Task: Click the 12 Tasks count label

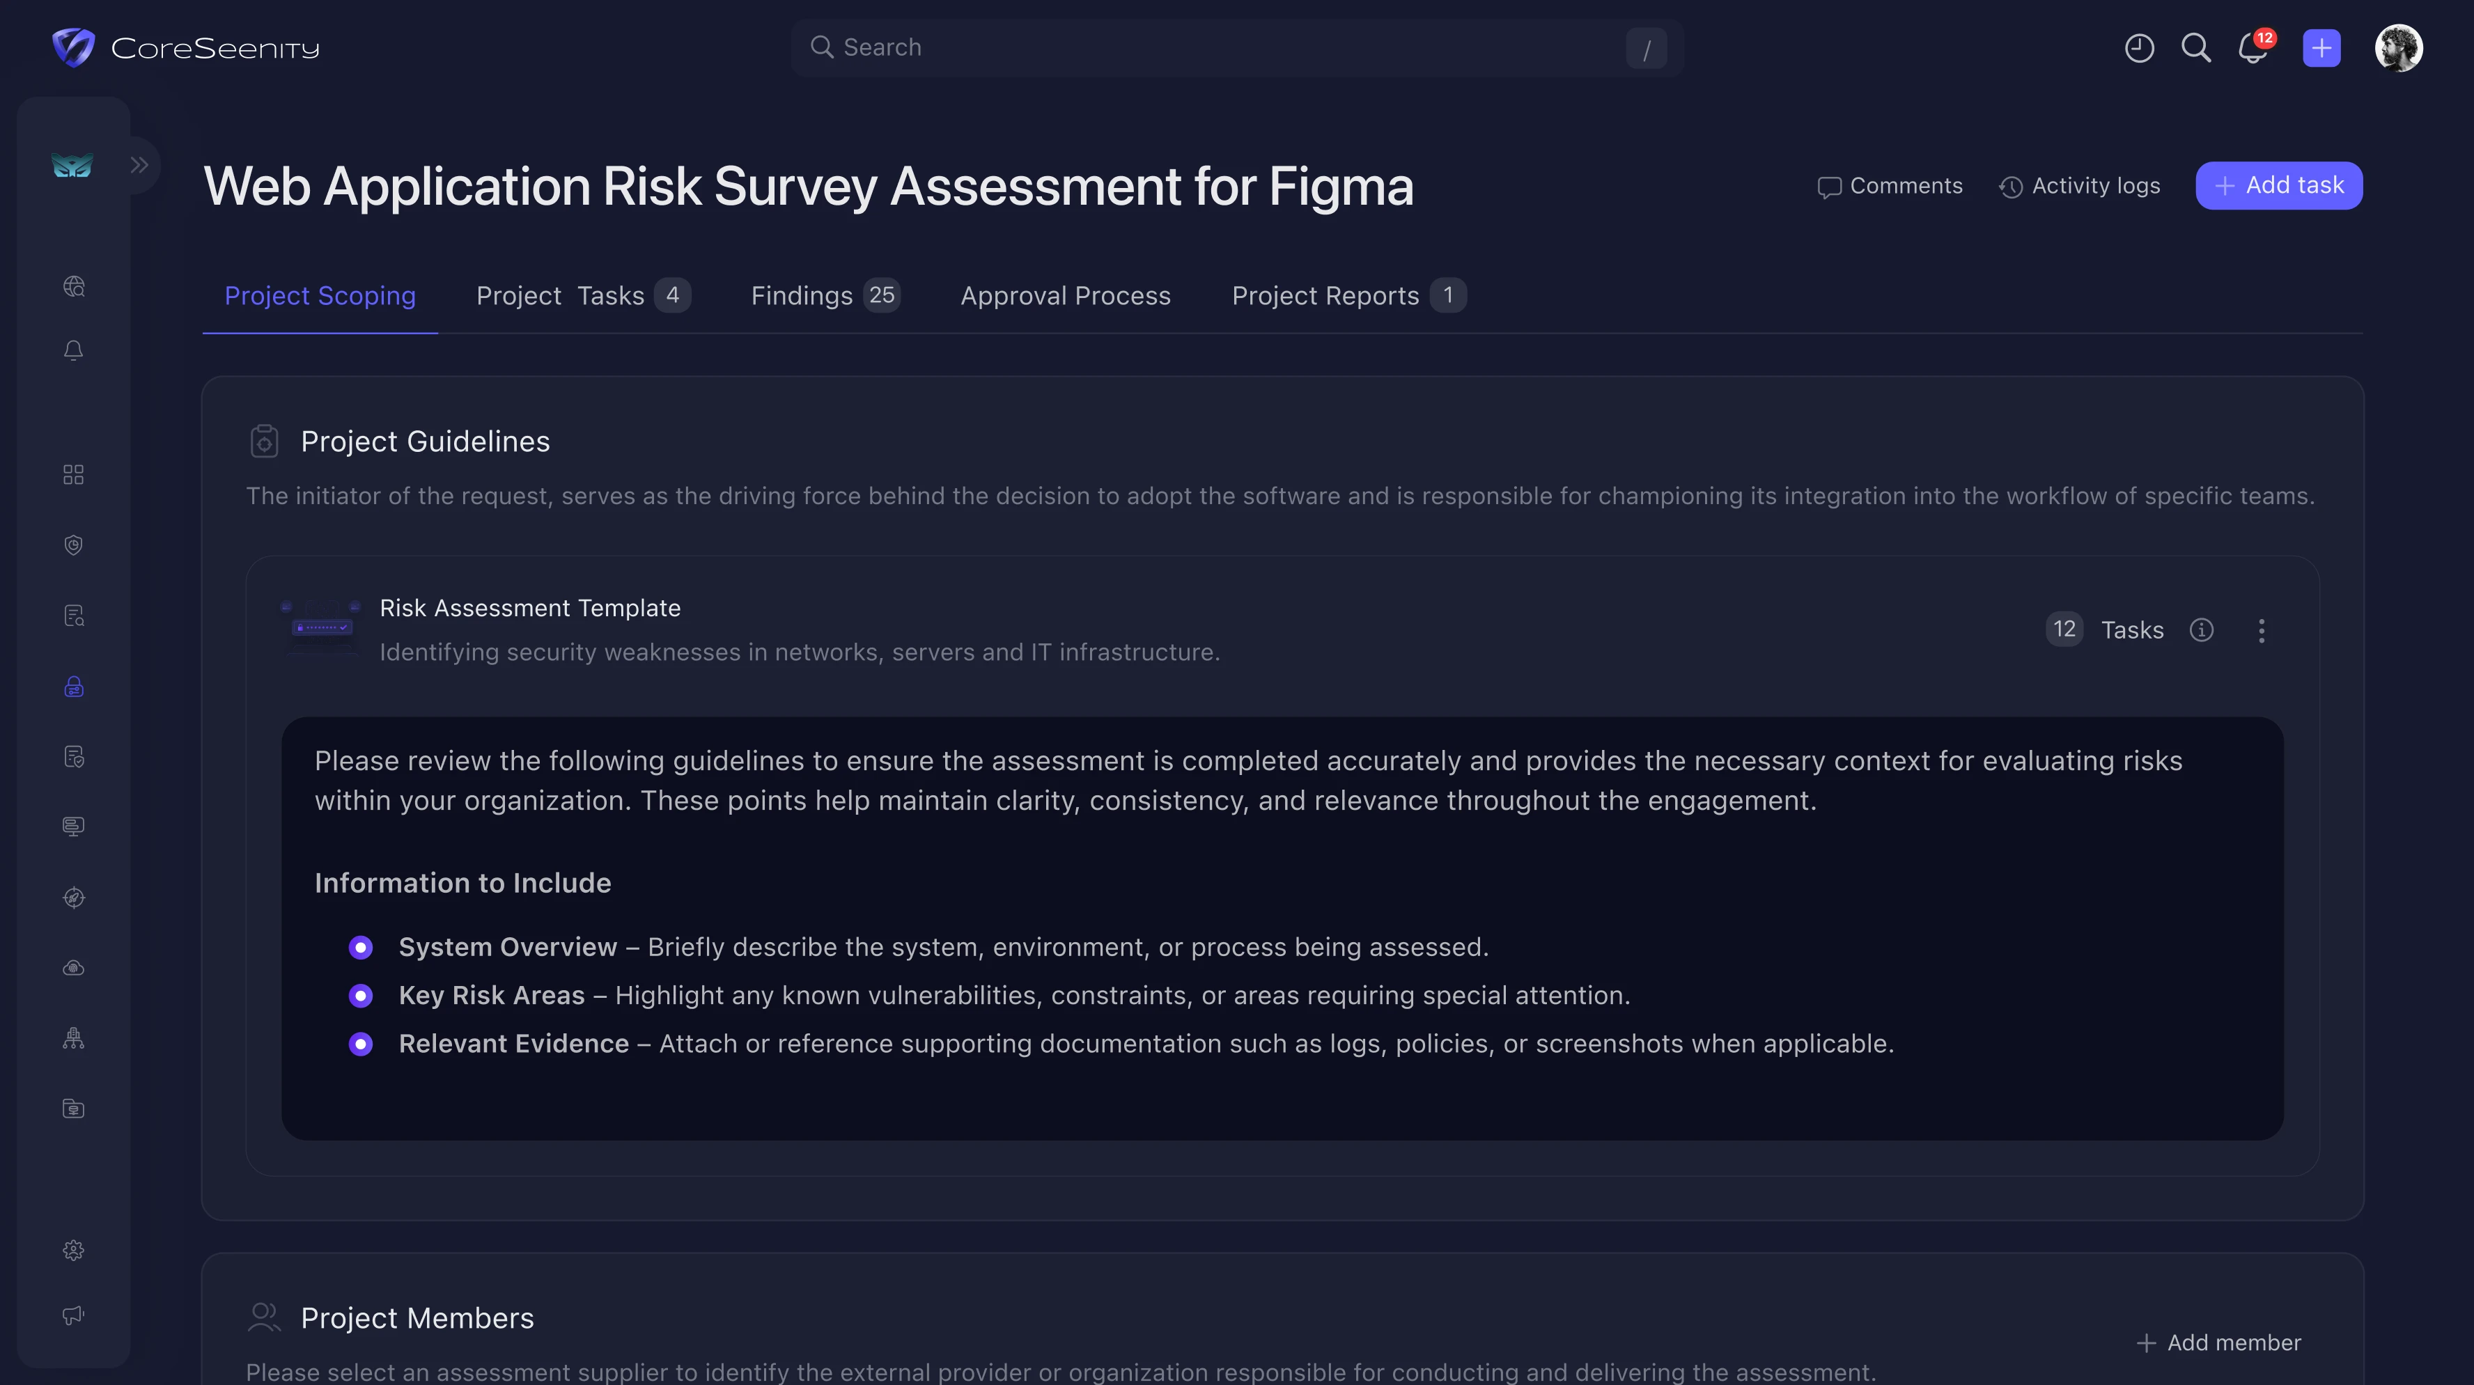Action: click(x=2104, y=630)
